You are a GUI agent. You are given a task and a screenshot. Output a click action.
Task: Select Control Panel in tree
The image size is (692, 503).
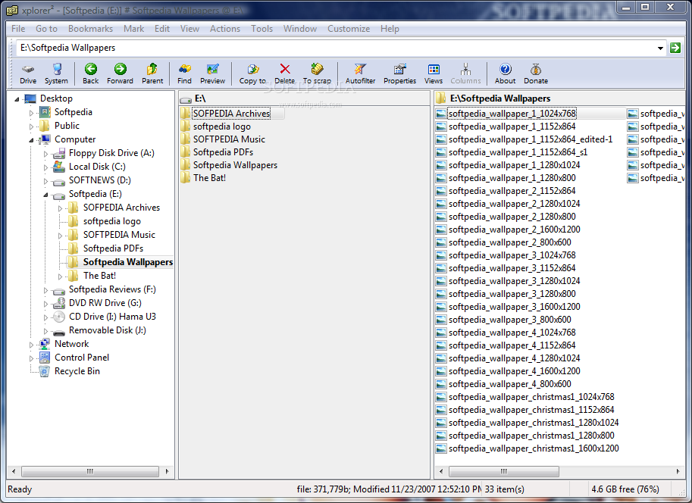pos(82,358)
